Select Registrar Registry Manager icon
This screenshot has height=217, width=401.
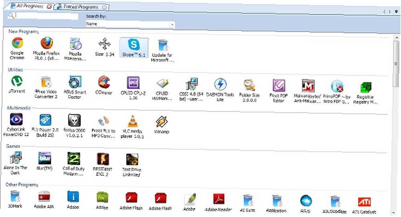click(366, 88)
